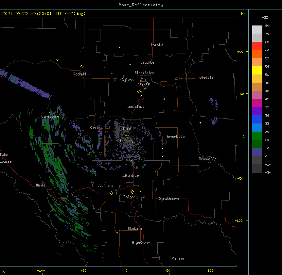Click the dBZ heading above the legend
This screenshot has height=275, width=282.
265,17
